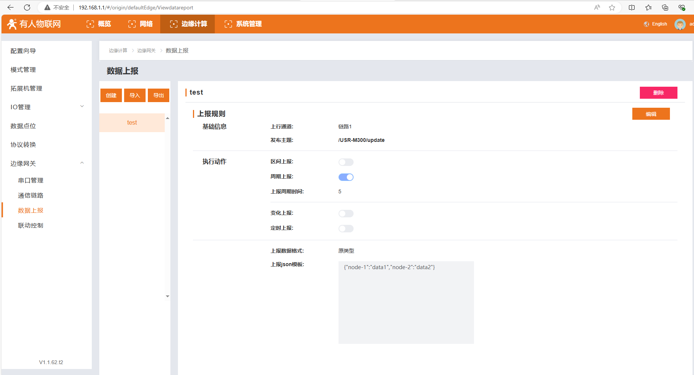Select the test rule in list
The image size is (694, 375).
tap(132, 123)
